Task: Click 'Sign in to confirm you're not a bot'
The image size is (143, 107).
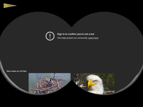Action: point(75,34)
